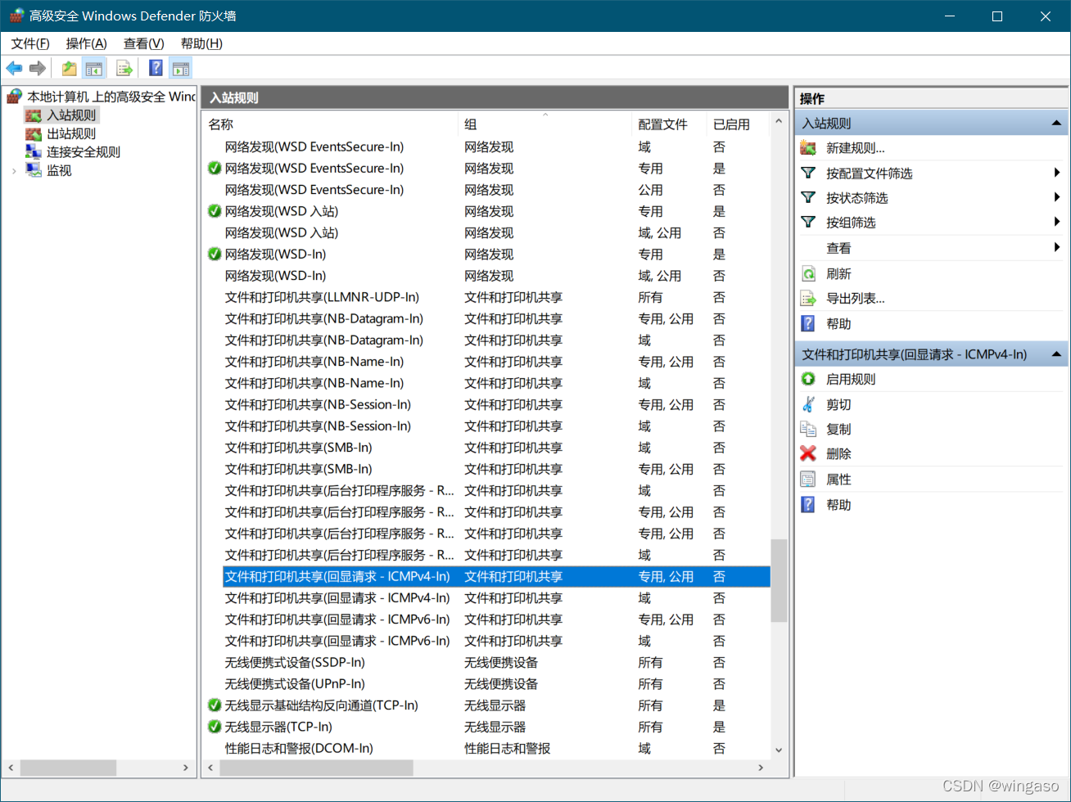
Task: Open the 按配置文件筛选 submenu arrow
Action: tap(1057, 173)
